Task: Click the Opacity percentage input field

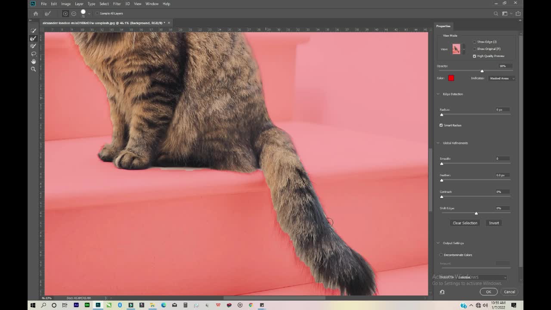Action: (x=505, y=66)
